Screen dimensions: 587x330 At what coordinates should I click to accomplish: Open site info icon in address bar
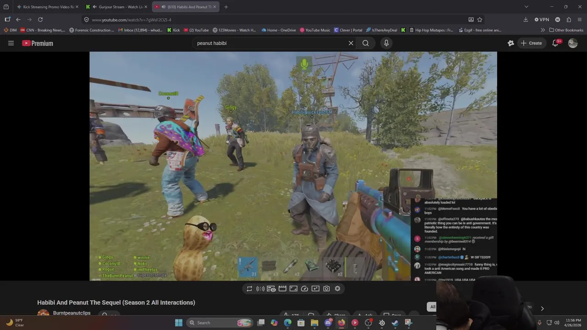[86, 20]
